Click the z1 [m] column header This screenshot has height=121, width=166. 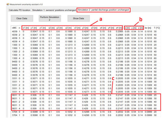pyautogui.click(x=43, y=28)
